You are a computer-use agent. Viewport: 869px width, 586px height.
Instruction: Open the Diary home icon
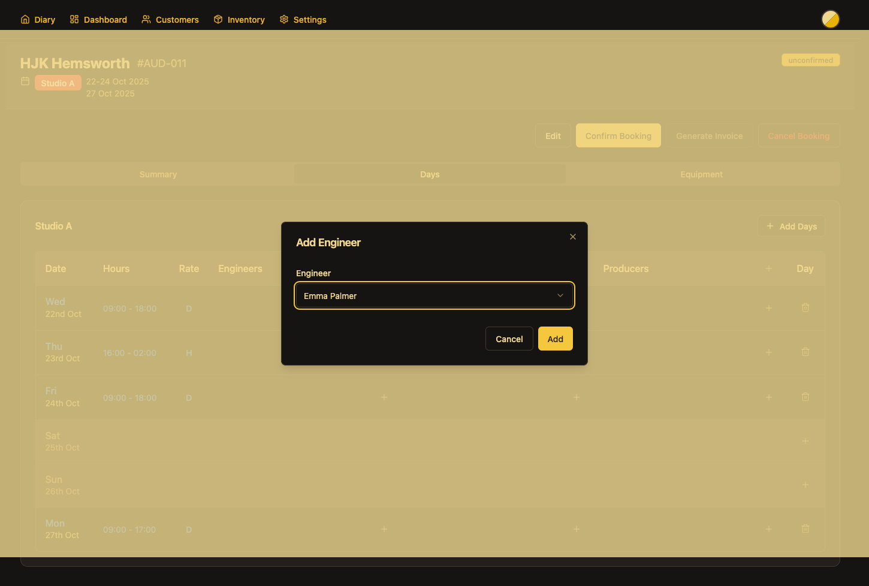point(25,19)
